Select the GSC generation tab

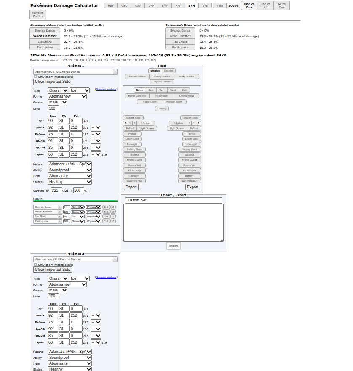pyautogui.click(x=124, y=6)
